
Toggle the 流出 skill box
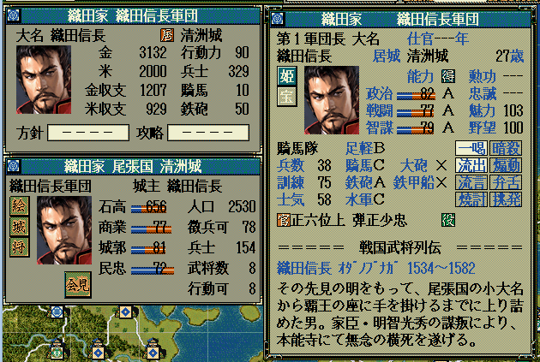click(471, 165)
